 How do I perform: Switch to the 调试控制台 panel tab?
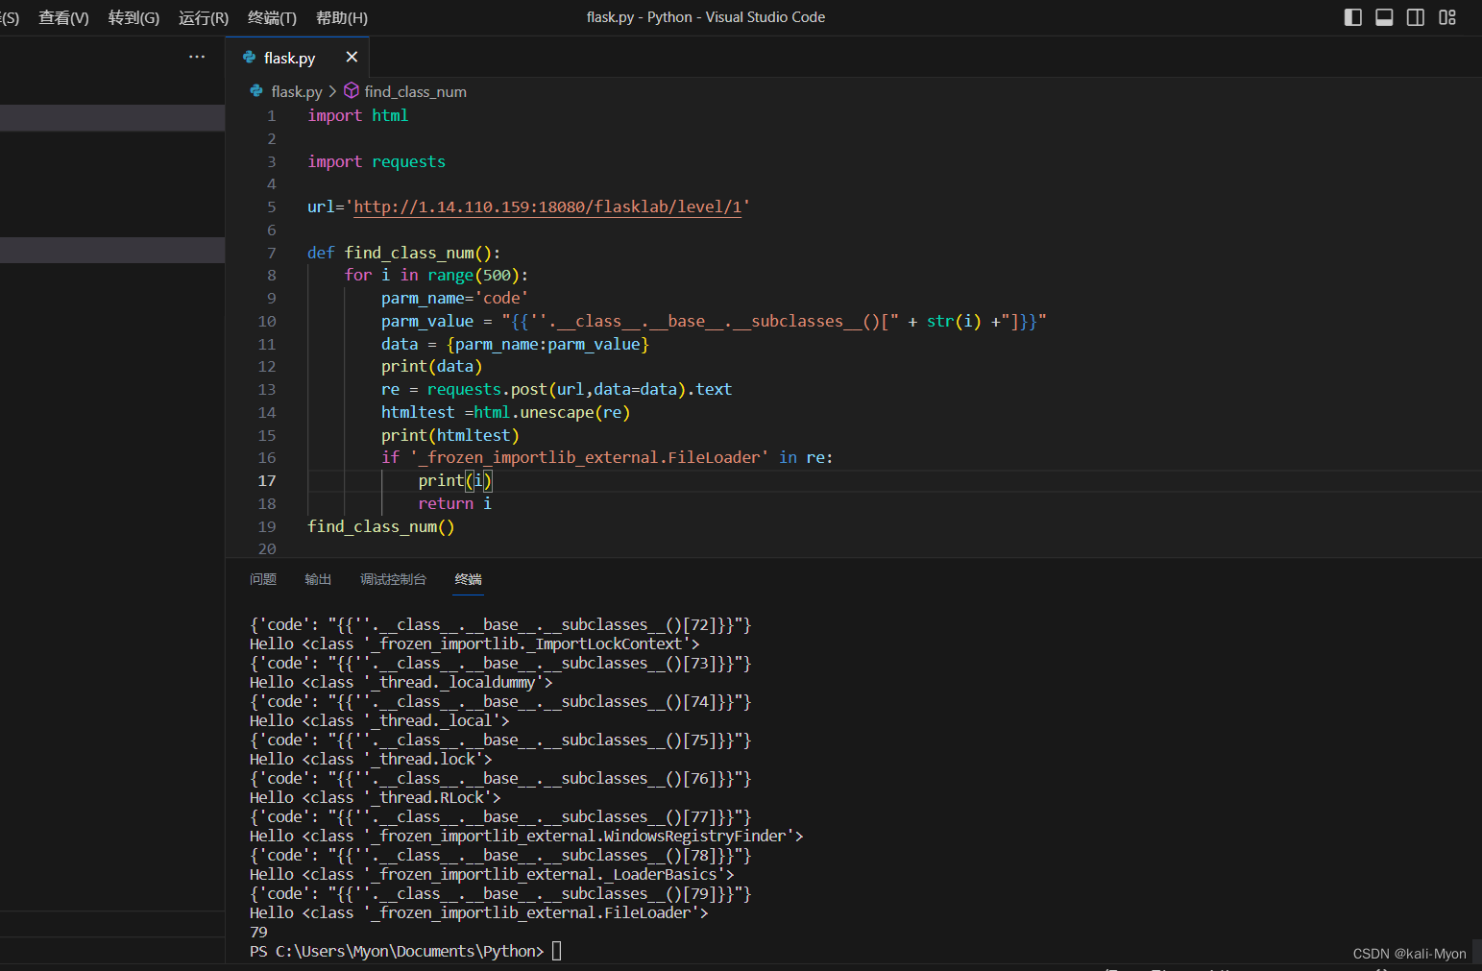(x=393, y=579)
